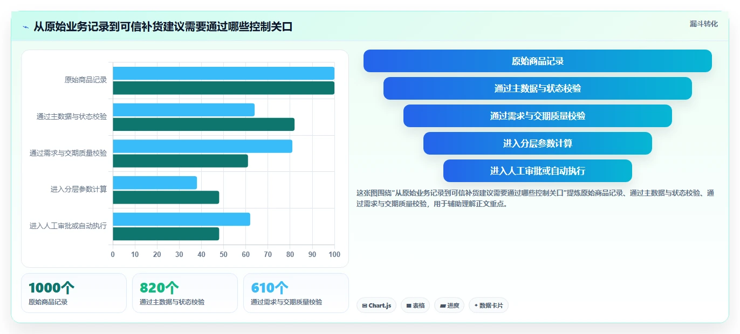Click the 进度 tag chip

coord(449,305)
